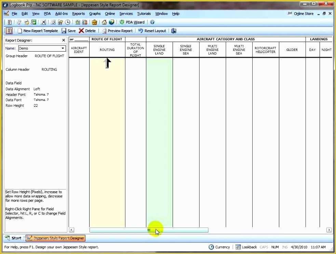Open the logbook icon in the main toolbar

tap(10, 22)
